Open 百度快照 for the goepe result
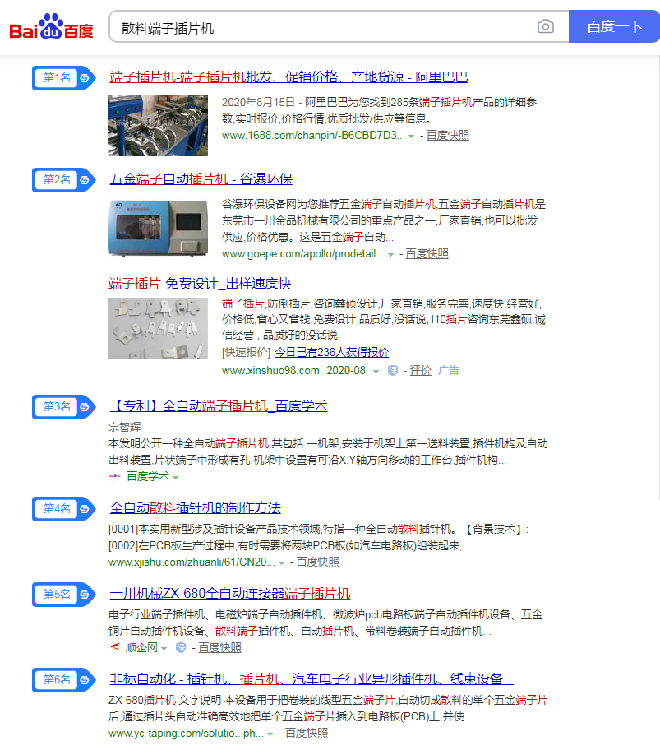This screenshot has width=660, height=750. [x=427, y=253]
